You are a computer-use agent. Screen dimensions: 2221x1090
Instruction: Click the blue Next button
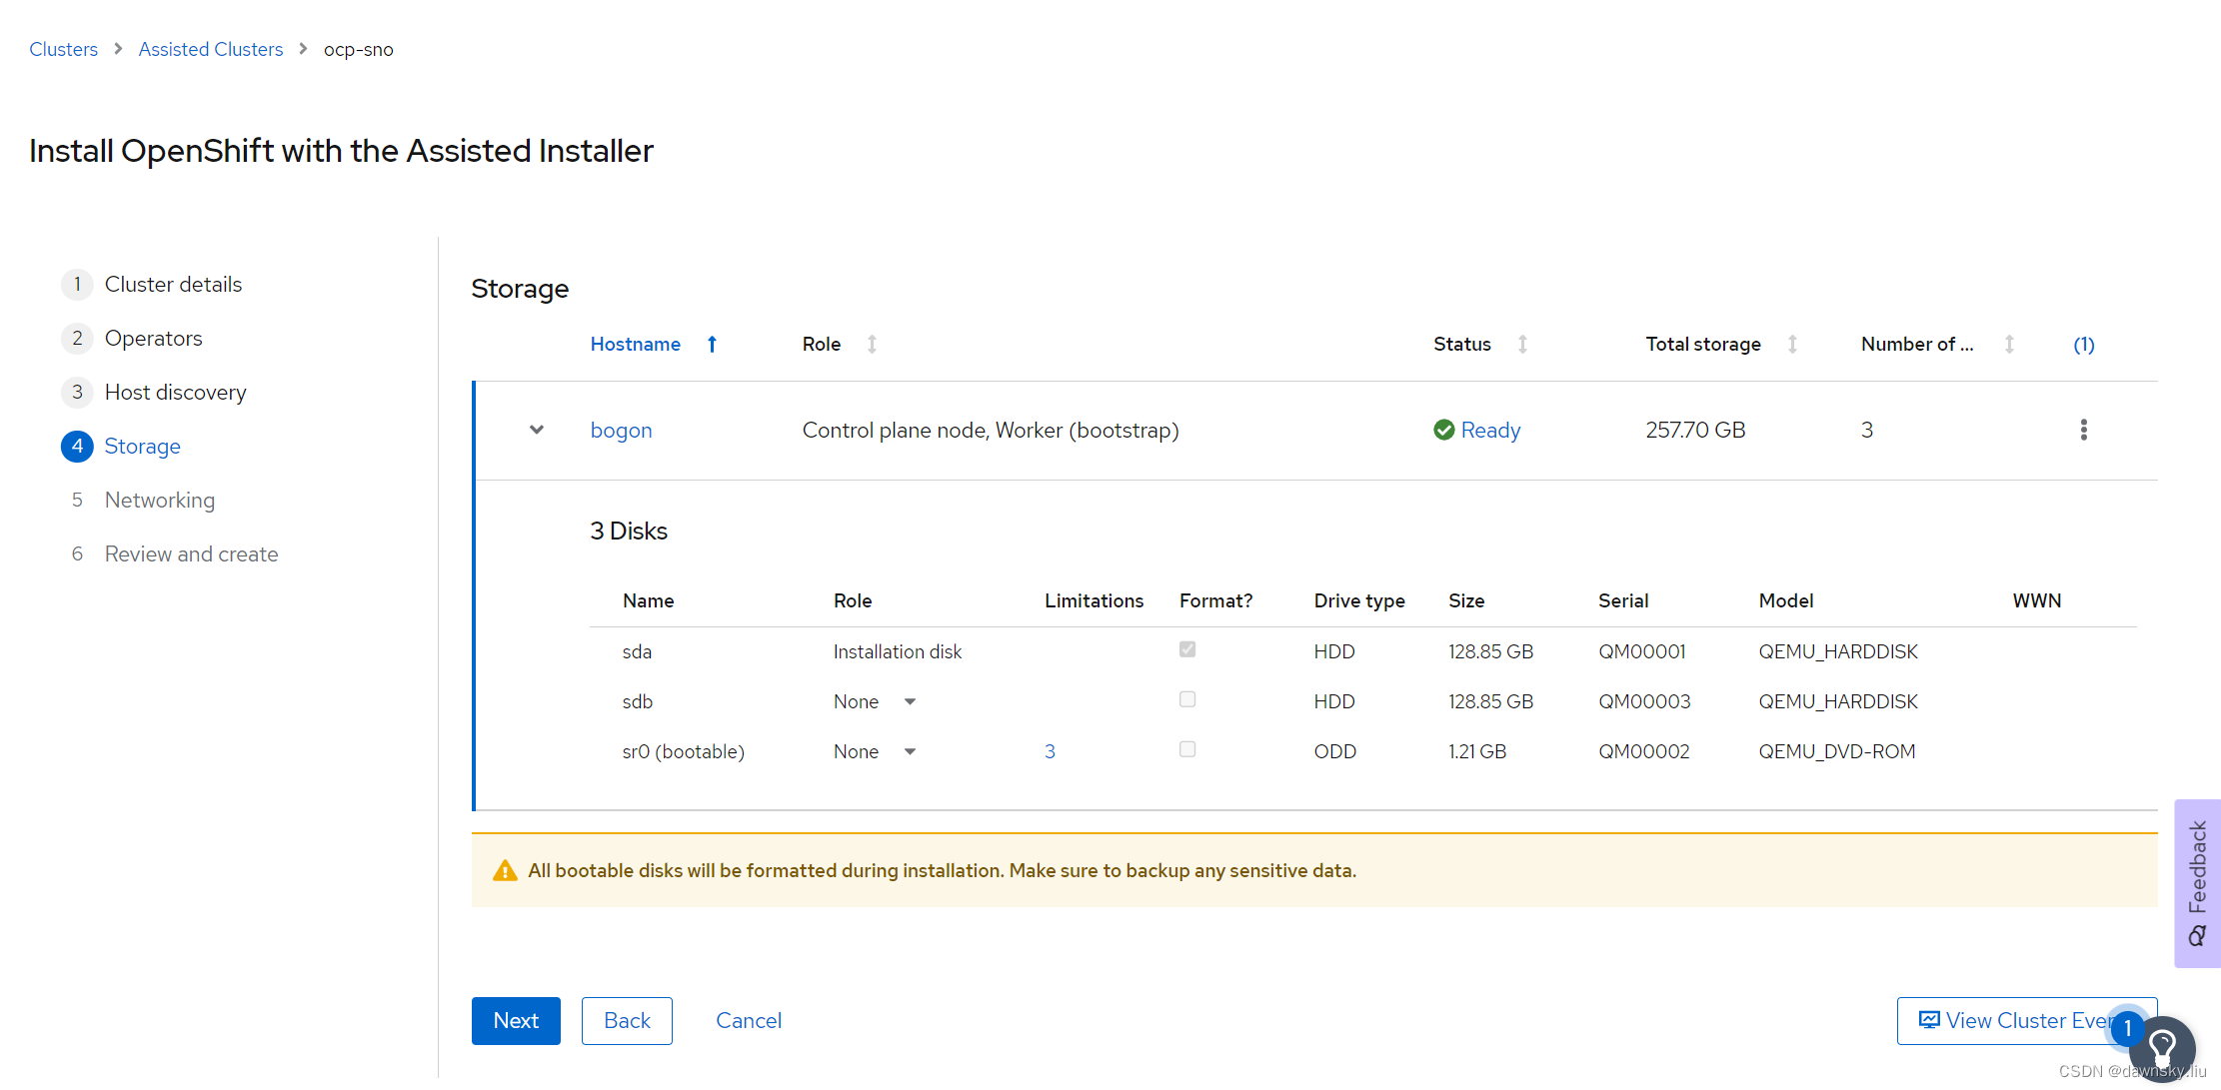click(516, 1020)
